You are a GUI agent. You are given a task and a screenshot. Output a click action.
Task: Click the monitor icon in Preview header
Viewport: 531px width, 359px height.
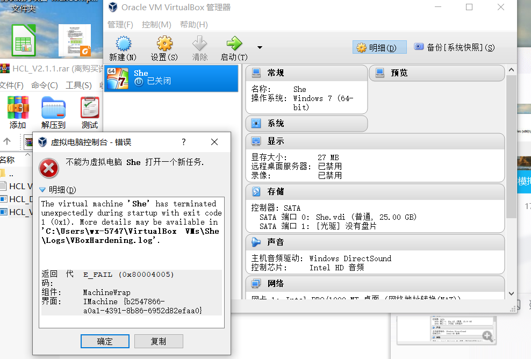point(379,73)
